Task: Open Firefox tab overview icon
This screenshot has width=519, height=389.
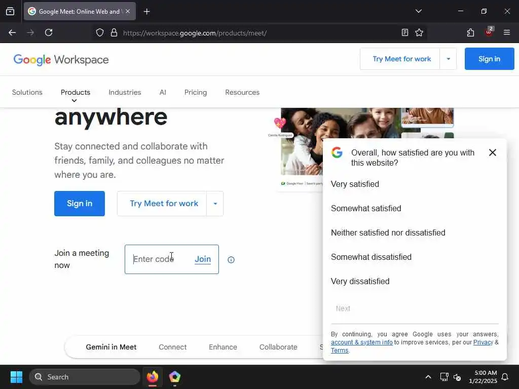Action: 10,11
